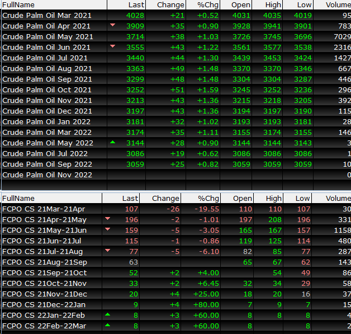Select the Crude Palm Oil Dec 2021 contract
The width and height of the screenshot is (351, 334).
click(48, 111)
